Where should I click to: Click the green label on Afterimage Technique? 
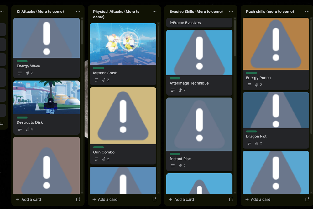[x=175, y=78]
